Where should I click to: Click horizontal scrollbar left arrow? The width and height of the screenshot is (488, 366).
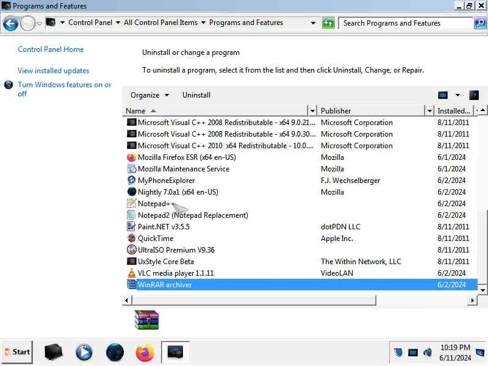click(x=126, y=300)
